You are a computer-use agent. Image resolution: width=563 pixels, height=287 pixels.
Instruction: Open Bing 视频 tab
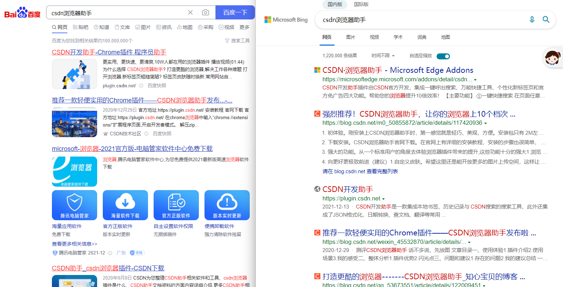coord(374,37)
